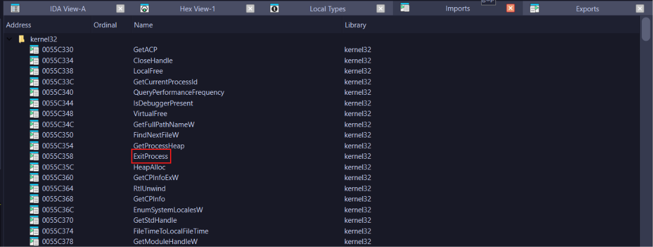This screenshot has height=247, width=653.
Task: Click the import icon for 0055C374
Action: [x=34, y=231]
